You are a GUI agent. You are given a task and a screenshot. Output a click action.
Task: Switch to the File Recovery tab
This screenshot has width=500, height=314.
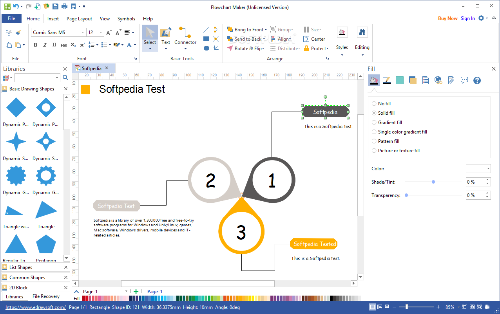click(46, 296)
